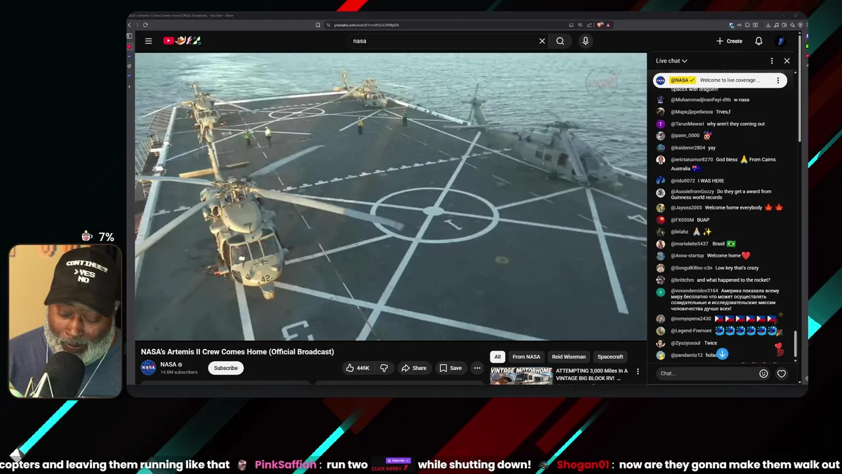Open the chat emoji picker
Viewport: 842px width, 474px height.
(x=764, y=373)
